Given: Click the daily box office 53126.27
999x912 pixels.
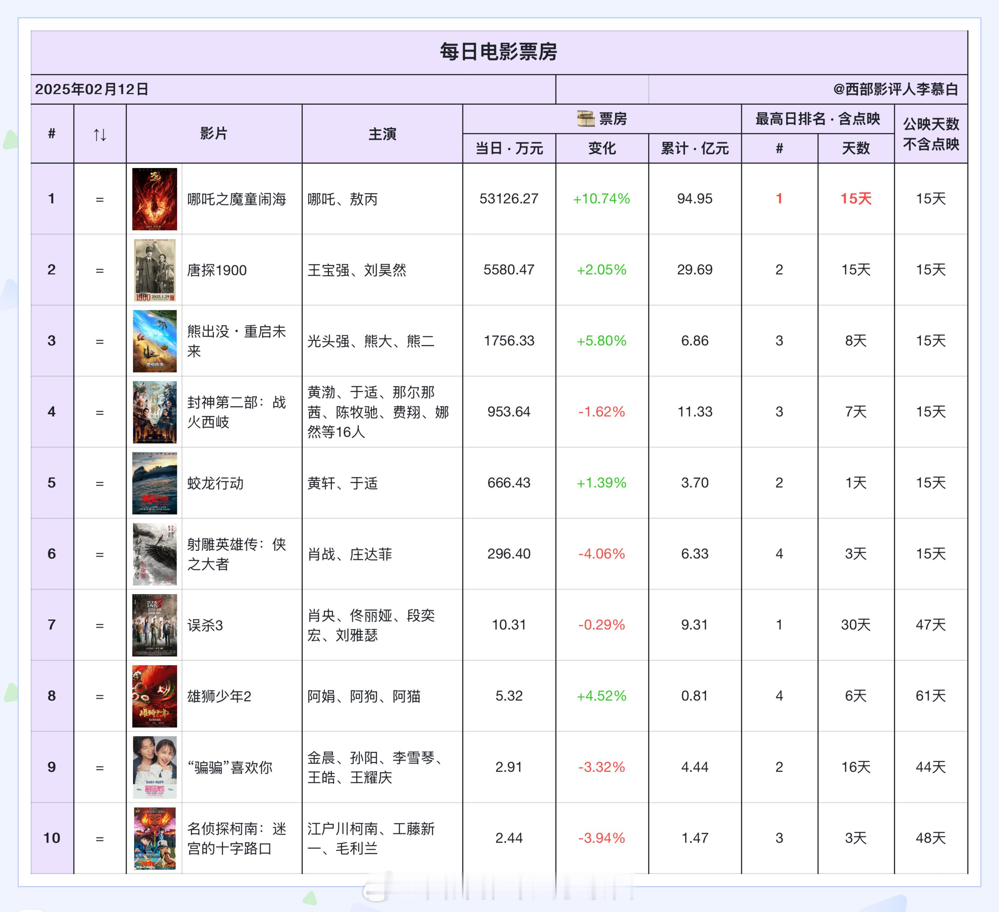Looking at the screenshot, I should pyautogui.click(x=509, y=199).
